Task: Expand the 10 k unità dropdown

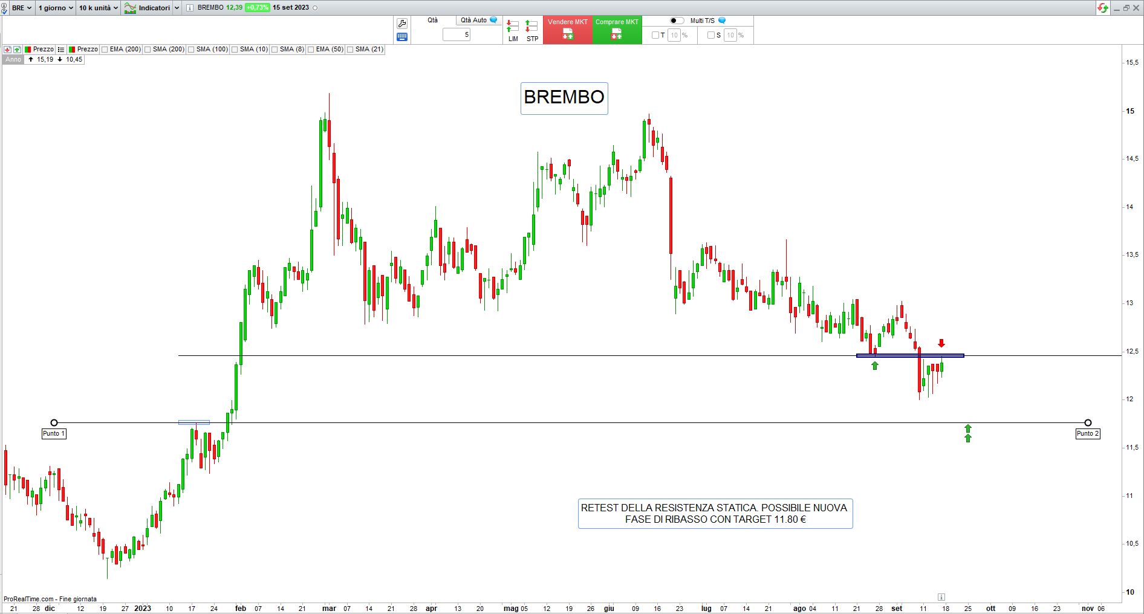Action: (x=98, y=8)
